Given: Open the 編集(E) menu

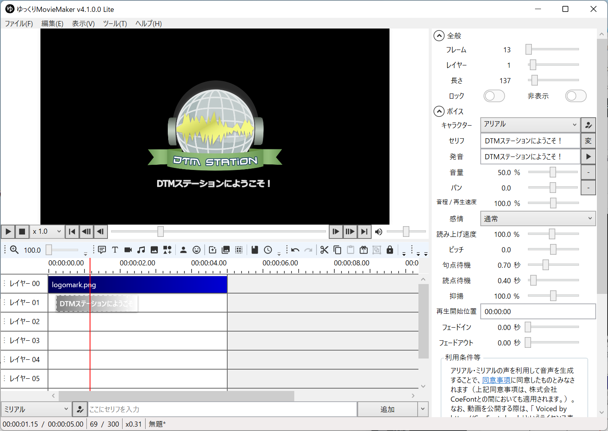Looking at the screenshot, I should coord(52,24).
